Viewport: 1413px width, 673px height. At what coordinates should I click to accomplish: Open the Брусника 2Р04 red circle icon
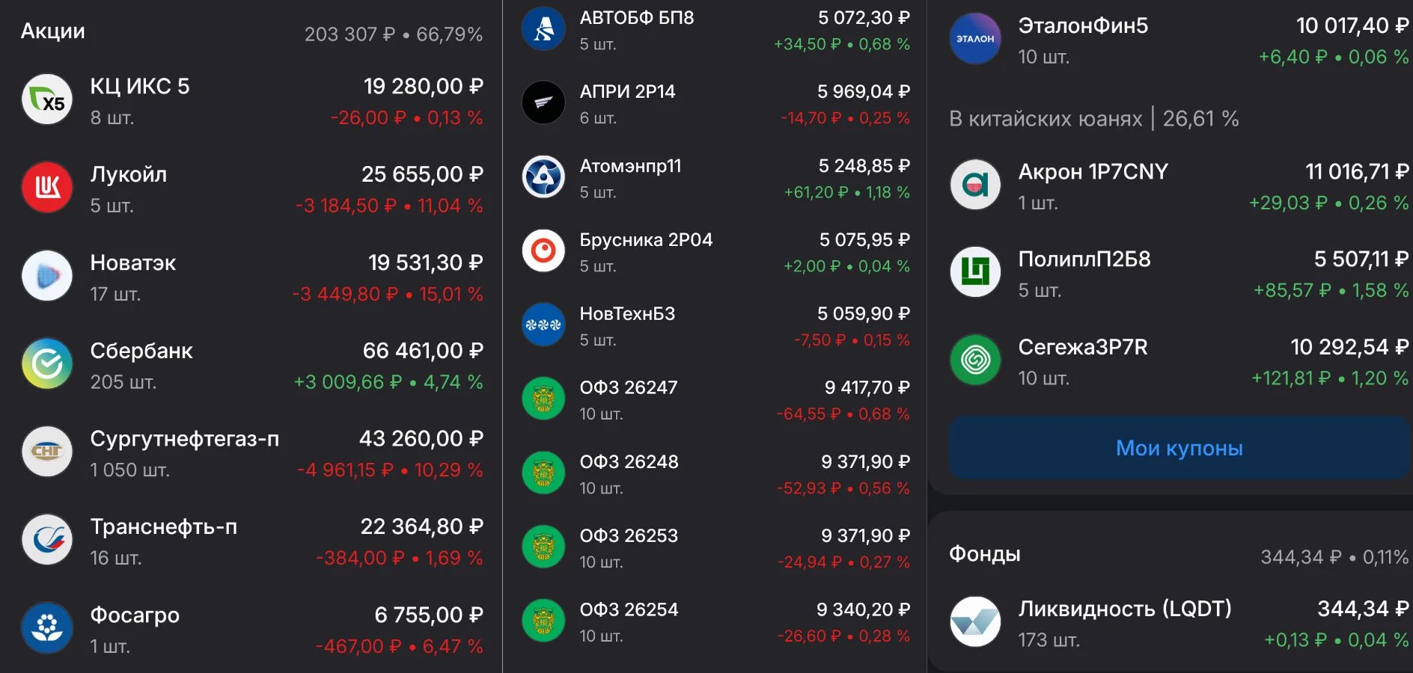click(x=543, y=251)
